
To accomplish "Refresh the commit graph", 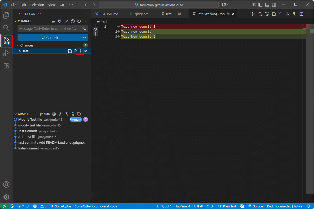I will [x=79, y=114].
